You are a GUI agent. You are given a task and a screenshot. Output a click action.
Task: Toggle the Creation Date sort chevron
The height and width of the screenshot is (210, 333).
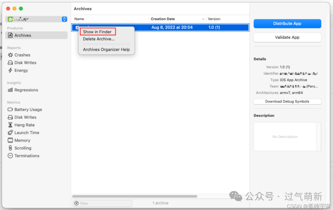pyautogui.click(x=203, y=19)
